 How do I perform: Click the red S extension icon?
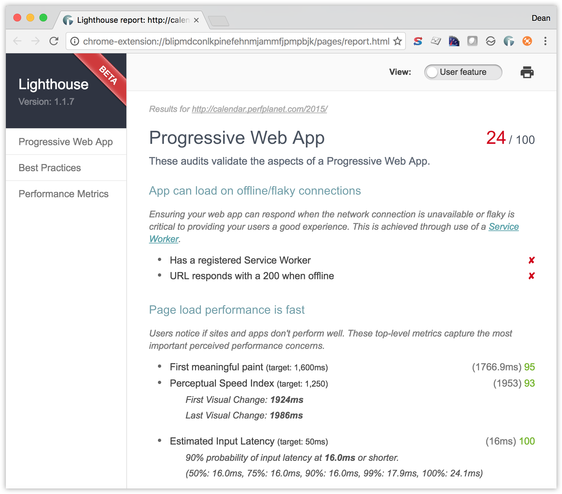pos(418,41)
